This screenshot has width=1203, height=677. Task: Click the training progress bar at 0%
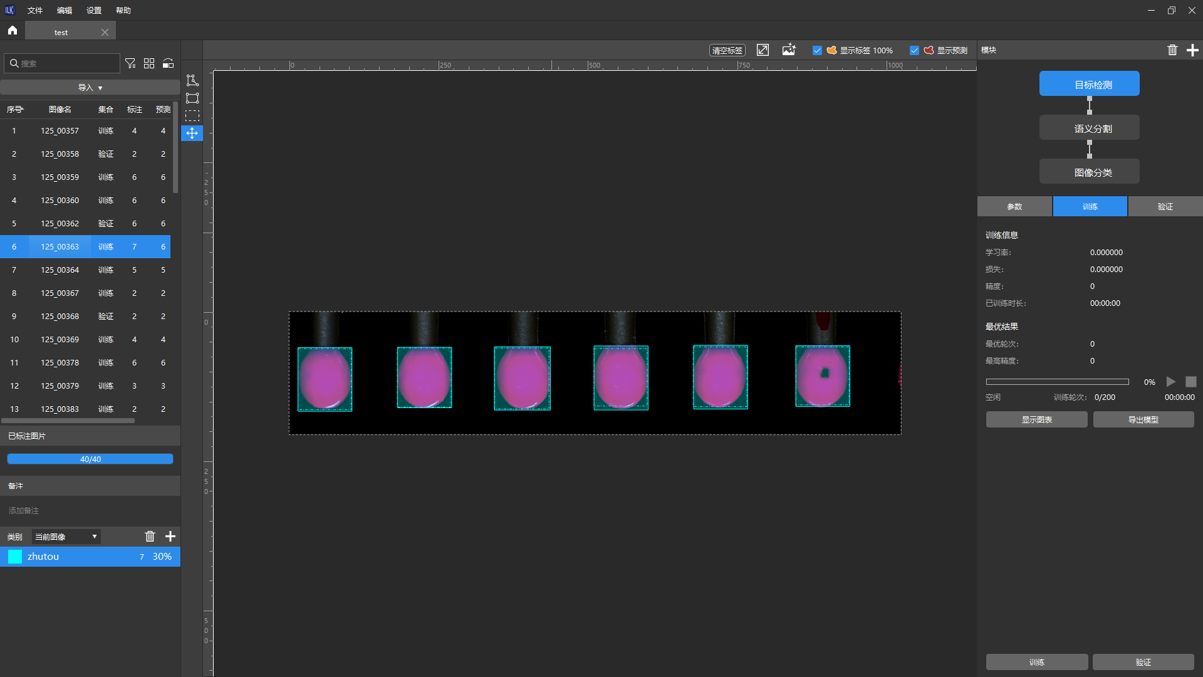click(x=1057, y=382)
